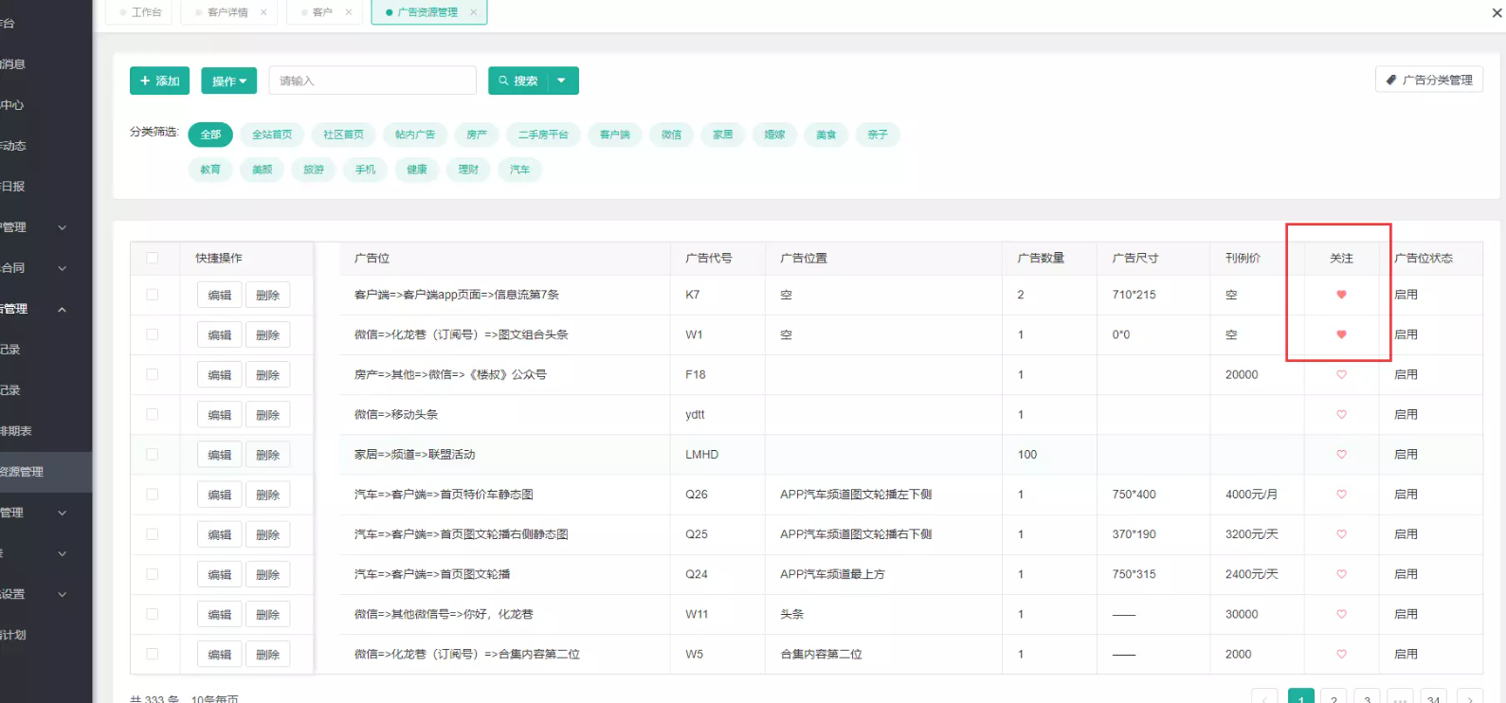Click 编辑 for the K7 row
This screenshot has width=1506, height=703.
click(x=220, y=295)
